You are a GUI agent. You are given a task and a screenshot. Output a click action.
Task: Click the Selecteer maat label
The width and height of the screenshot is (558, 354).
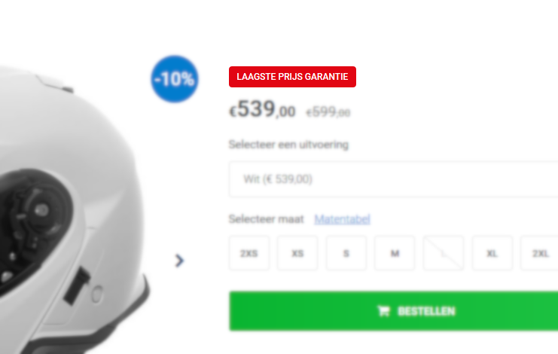(266, 219)
